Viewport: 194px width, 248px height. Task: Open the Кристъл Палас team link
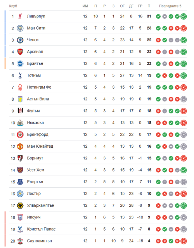(x=41, y=229)
